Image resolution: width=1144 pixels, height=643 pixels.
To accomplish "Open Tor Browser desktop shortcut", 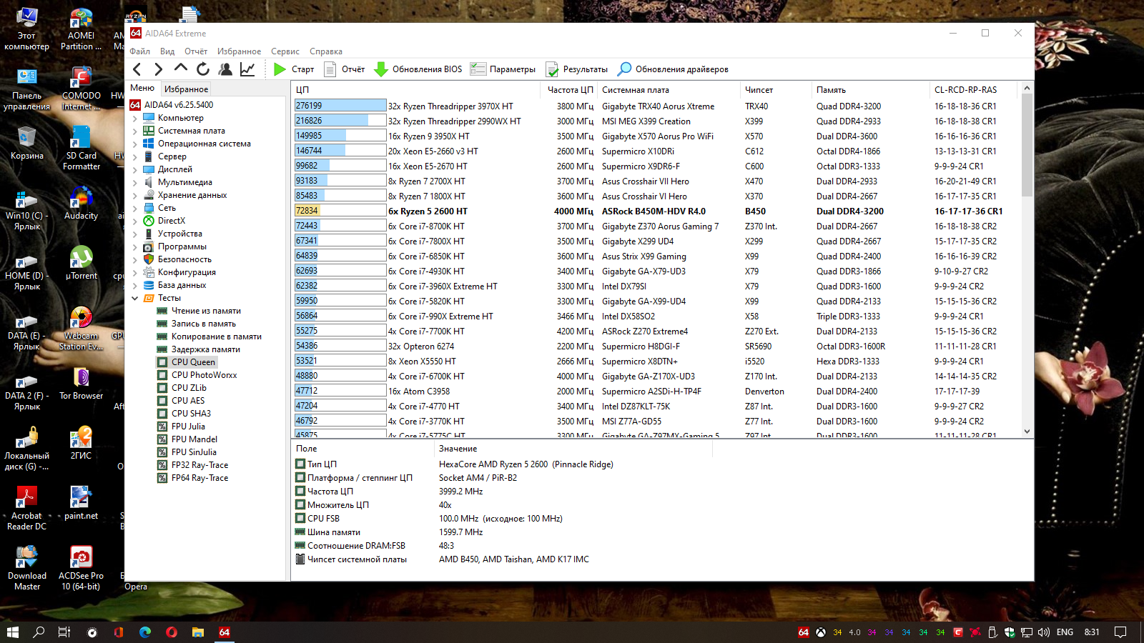I will click(x=82, y=383).
